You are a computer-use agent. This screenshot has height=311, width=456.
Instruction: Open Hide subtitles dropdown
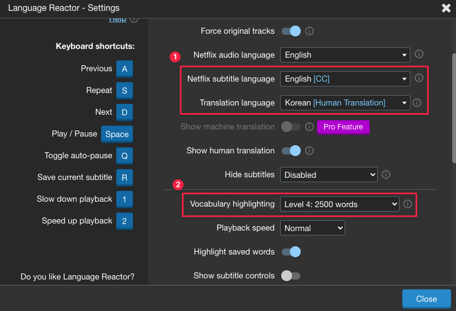[x=328, y=175]
